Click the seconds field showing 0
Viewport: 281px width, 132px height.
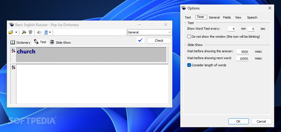251,29
